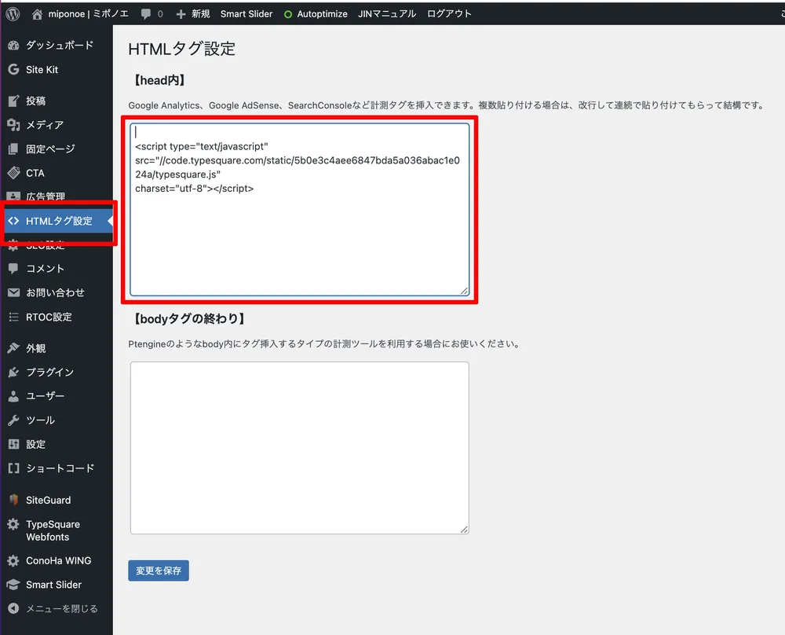Open the site home icon for miponoe
785x635 pixels.
(x=37, y=14)
